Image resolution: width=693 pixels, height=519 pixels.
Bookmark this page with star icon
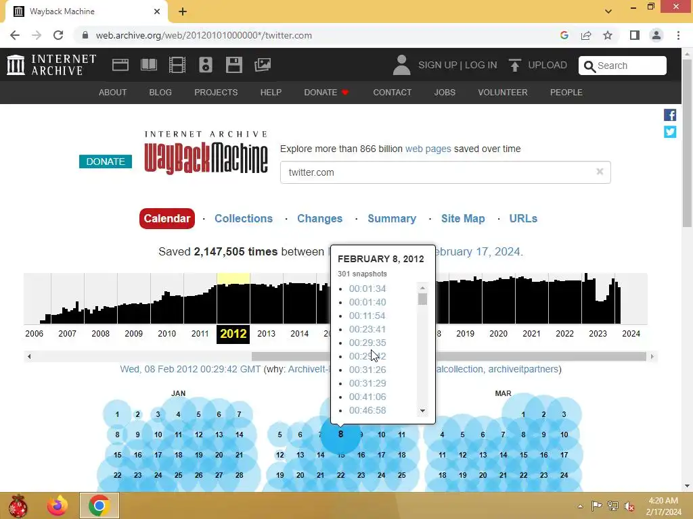coord(608,35)
